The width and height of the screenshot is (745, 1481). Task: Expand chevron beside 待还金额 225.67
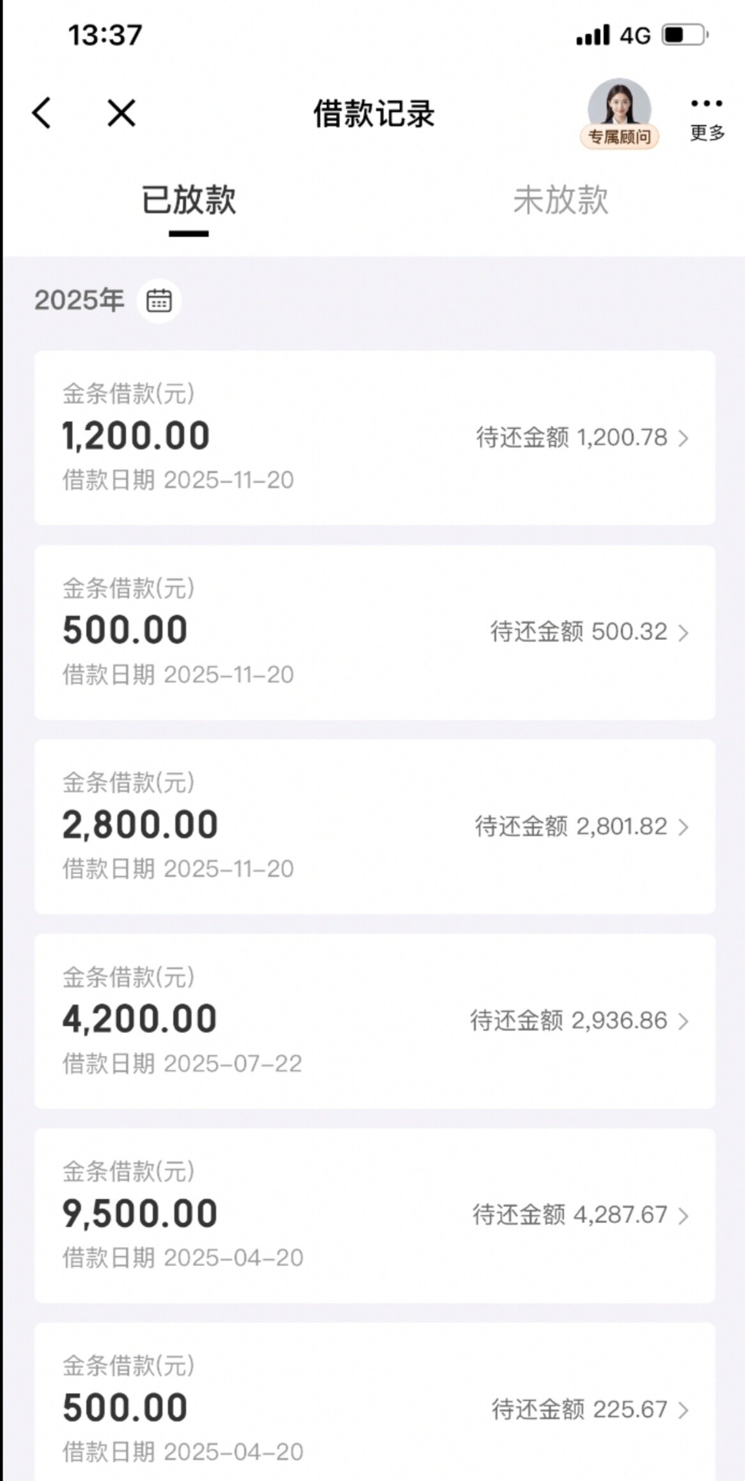pos(684,1409)
